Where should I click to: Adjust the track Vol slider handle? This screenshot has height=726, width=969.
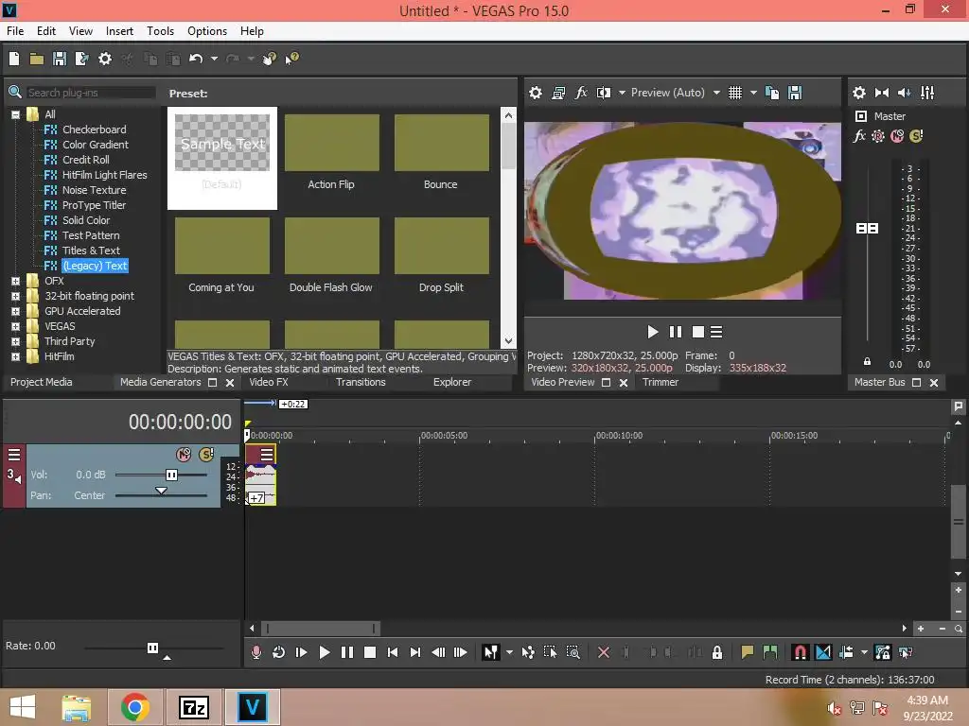click(172, 475)
